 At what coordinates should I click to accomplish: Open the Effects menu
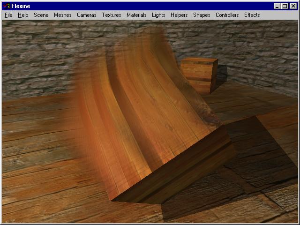click(252, 15)
